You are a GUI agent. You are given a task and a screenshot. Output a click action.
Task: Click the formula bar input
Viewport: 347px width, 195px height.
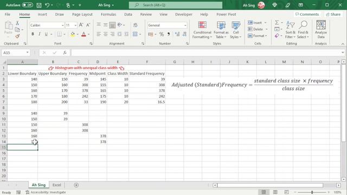206,53
